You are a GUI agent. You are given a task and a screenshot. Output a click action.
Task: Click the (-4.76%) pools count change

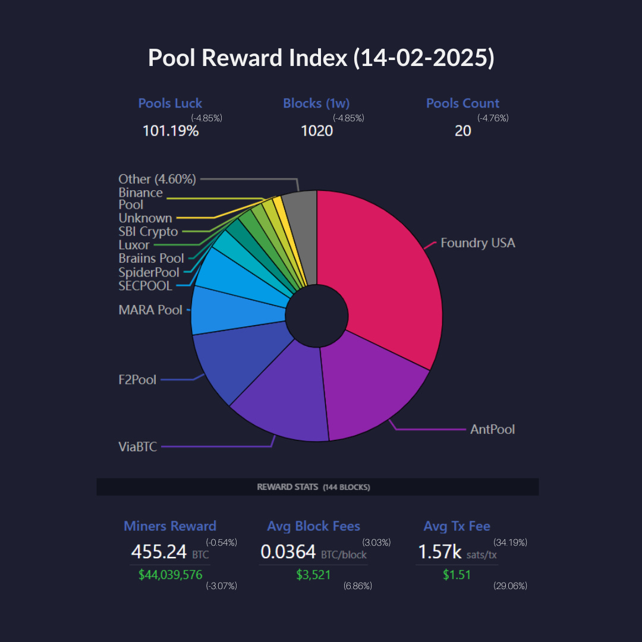click(x=493, y=118)
